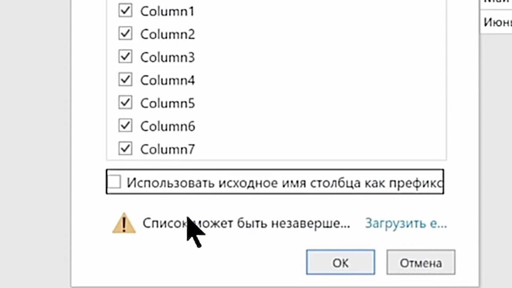Click the 'Список может быть незаверше...' warning text
This screenshot has width=512, height=288.
pyautogui.click(x=246, y=223)
